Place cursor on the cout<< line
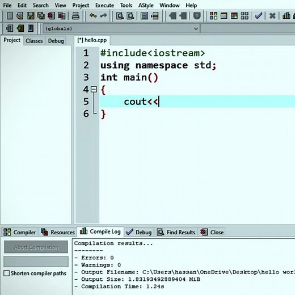 pos(197,102)
